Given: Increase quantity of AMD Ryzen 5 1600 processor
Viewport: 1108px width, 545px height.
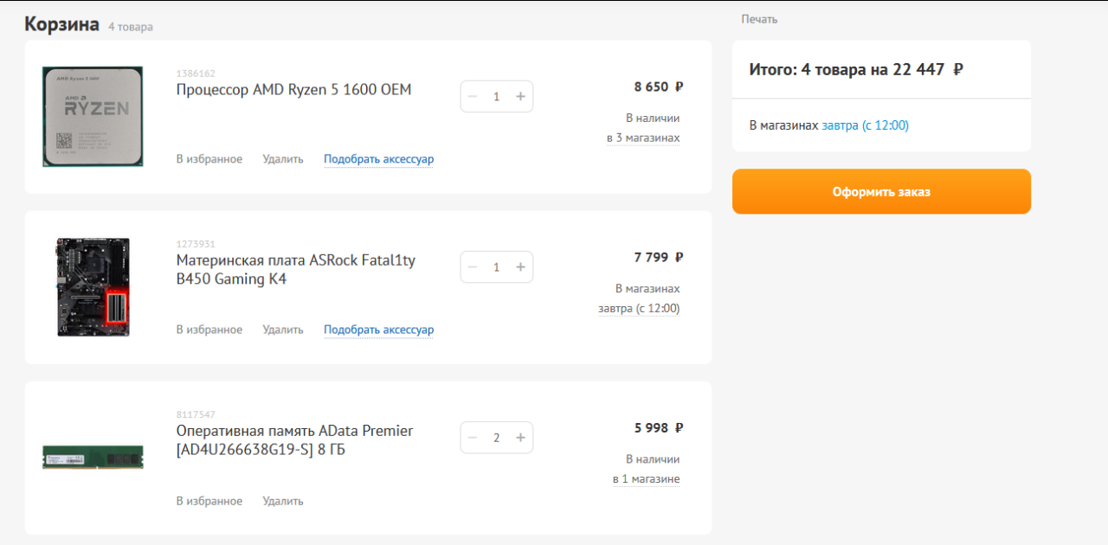Looking at the screenshot, I should [520, 96].
